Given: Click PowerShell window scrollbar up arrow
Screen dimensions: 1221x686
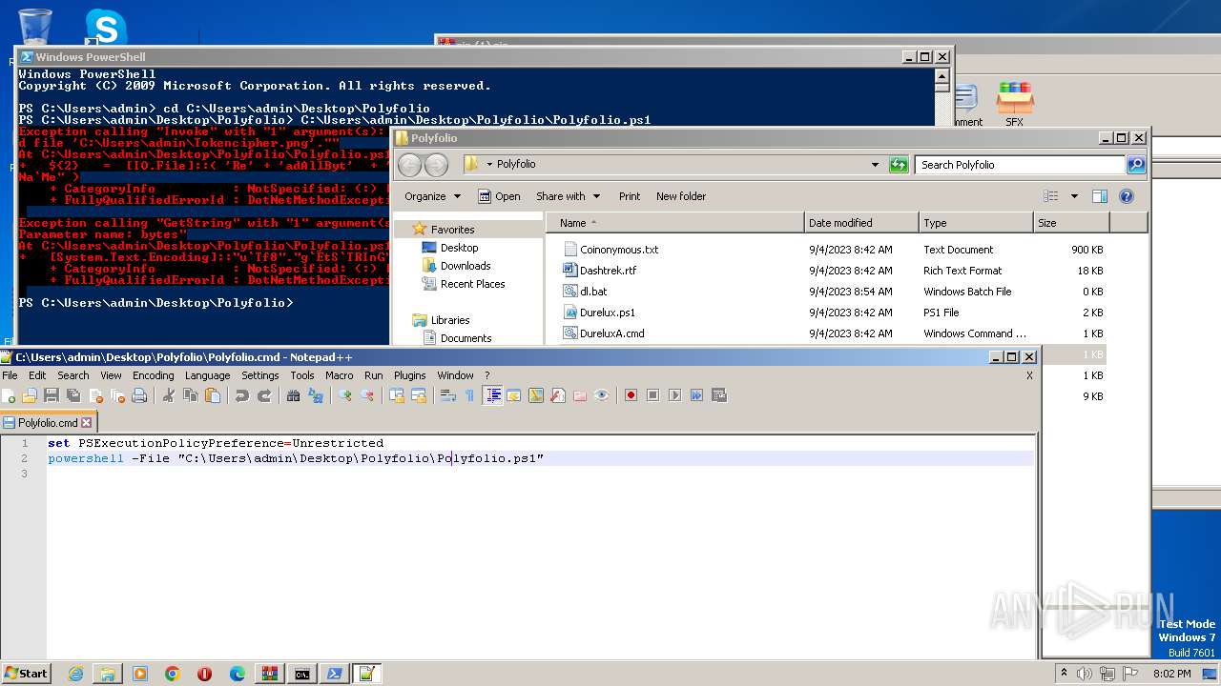Looking at the screenshot, I should click(x=942, y=75).
